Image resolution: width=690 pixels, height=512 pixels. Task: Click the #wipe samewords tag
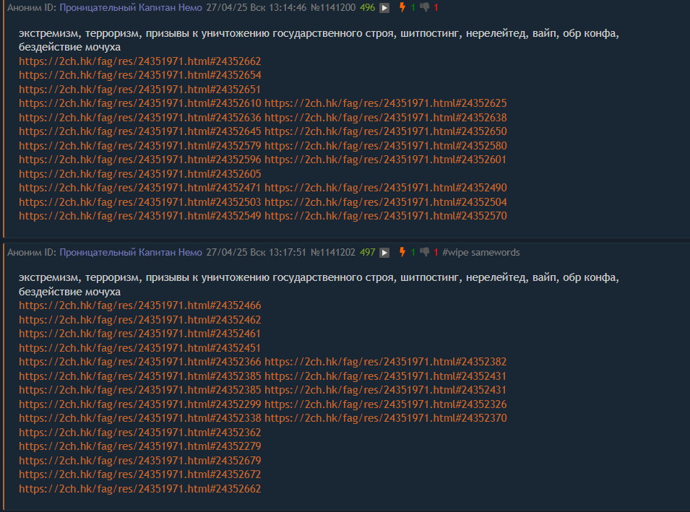481,252
